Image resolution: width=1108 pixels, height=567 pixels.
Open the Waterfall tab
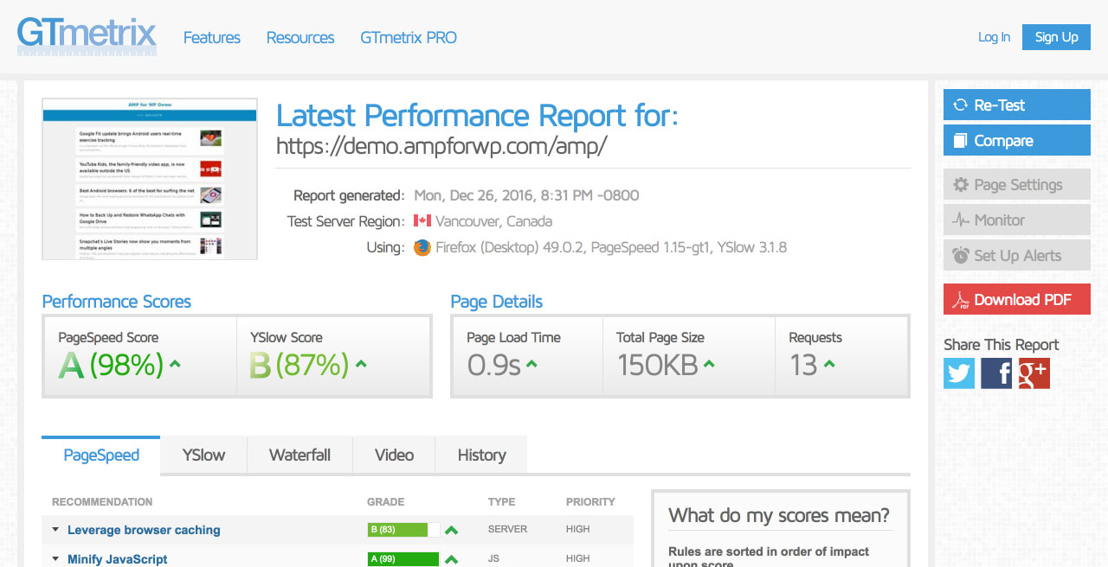click(300, 456)
